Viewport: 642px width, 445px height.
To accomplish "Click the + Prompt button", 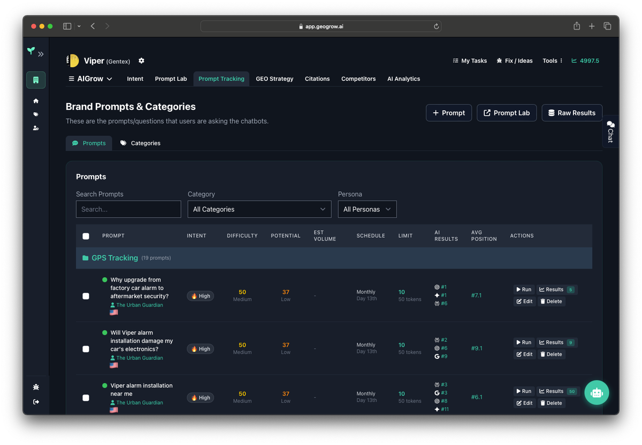I will pyautogui.click(x=449, y=113).
